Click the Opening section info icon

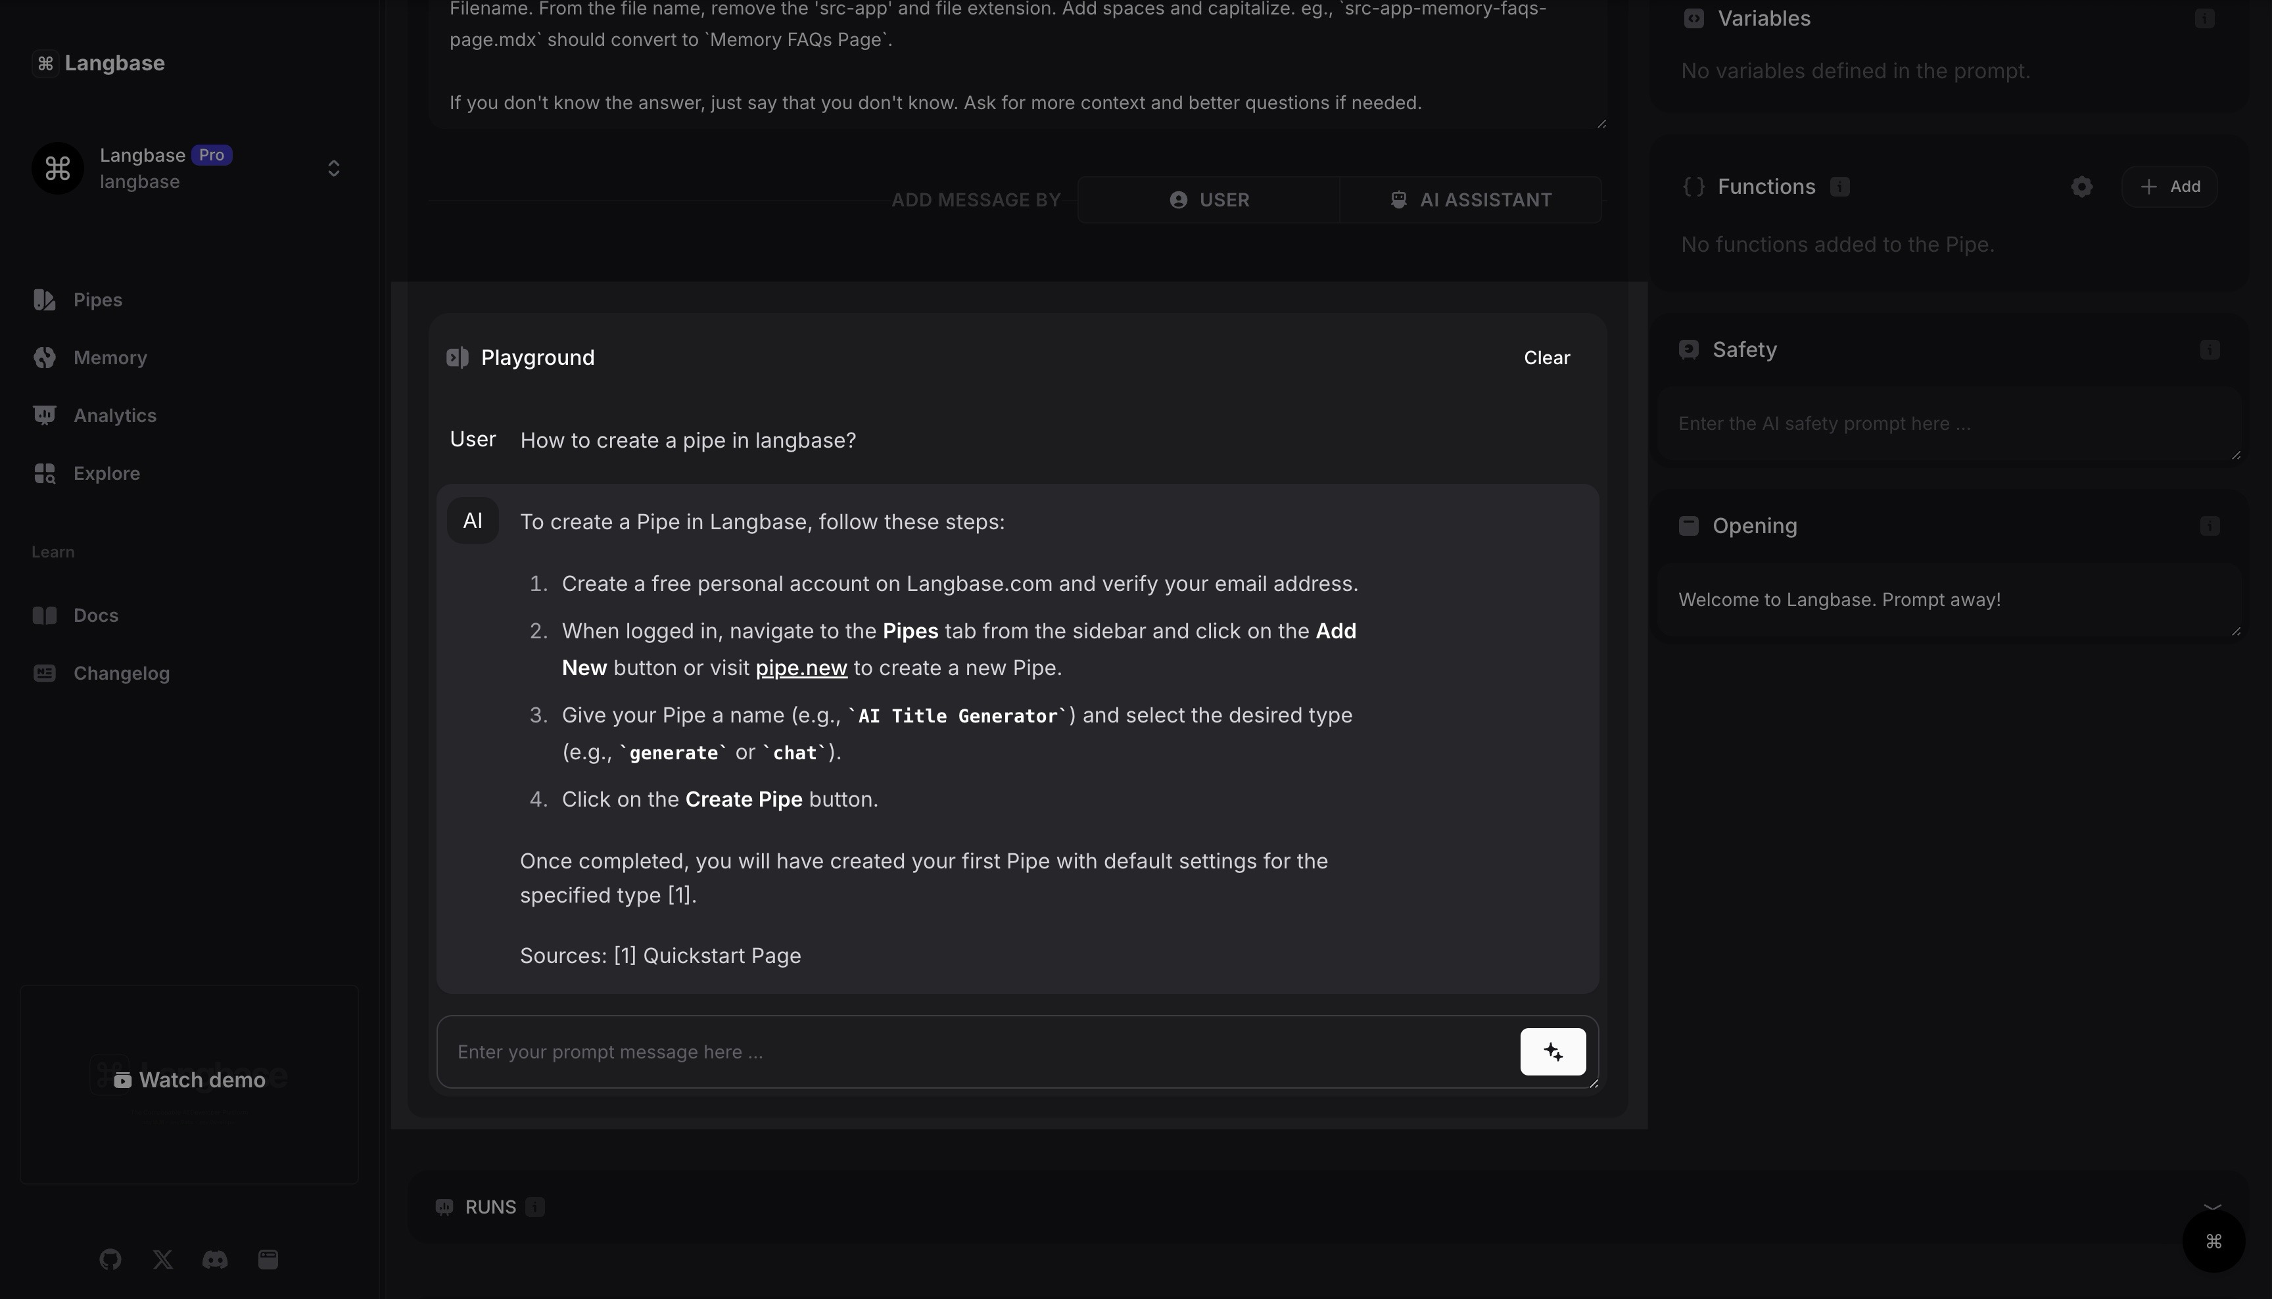(x=2209, y=527)
